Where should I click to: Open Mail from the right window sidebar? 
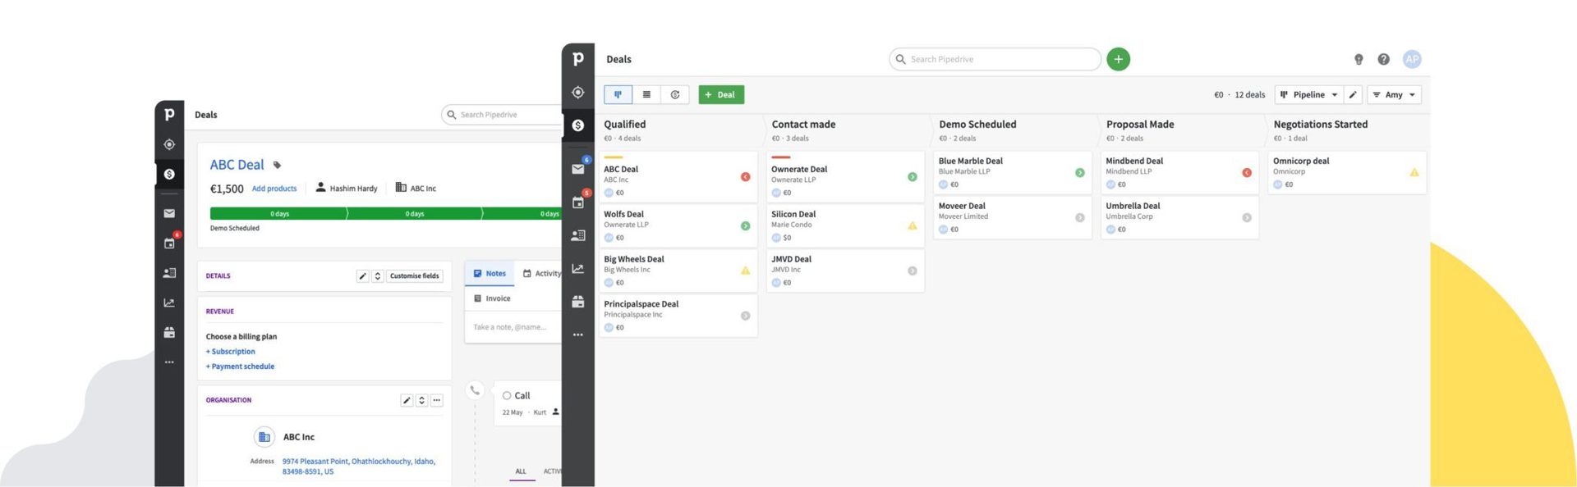[578, 169]
